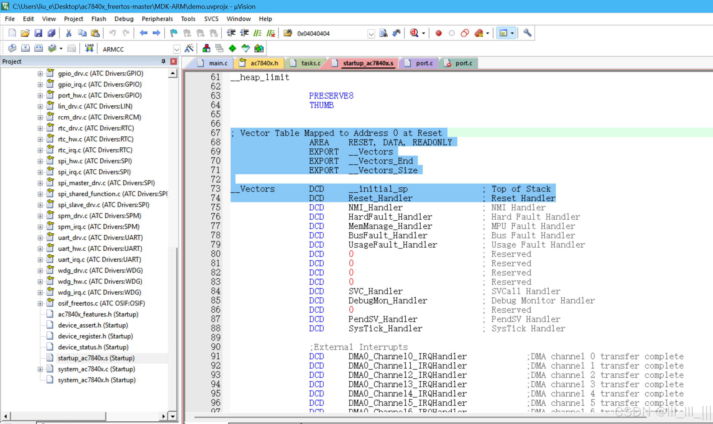The width and height of the screenshot is (713, 424).
Task: Click the Comment Selection green slashes icon
Action: tap(257, 33)
